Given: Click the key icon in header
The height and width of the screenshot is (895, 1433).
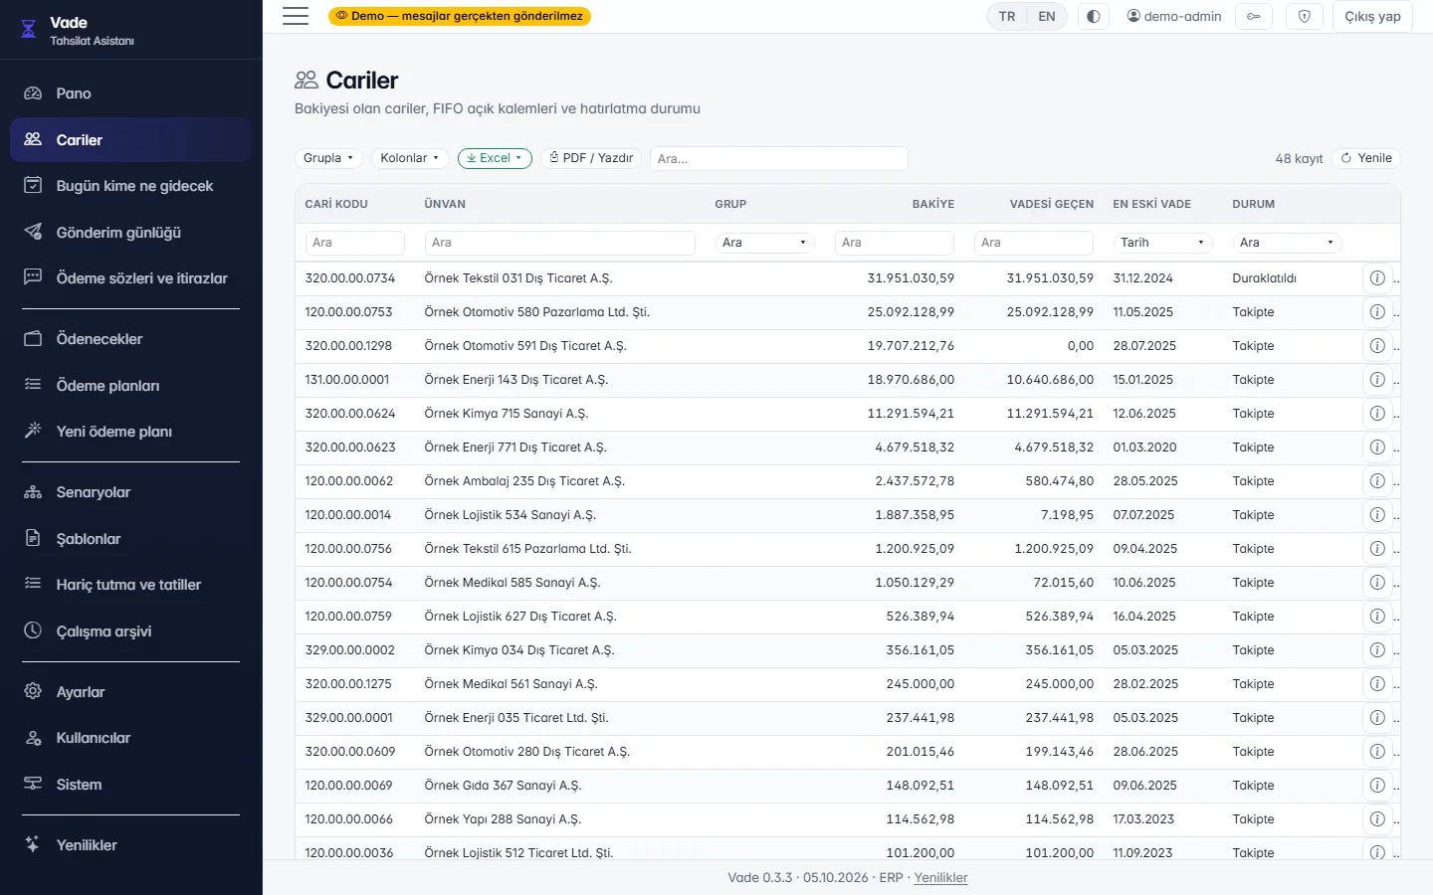Looking at the screenshot, I should (x=1254, y=17).
